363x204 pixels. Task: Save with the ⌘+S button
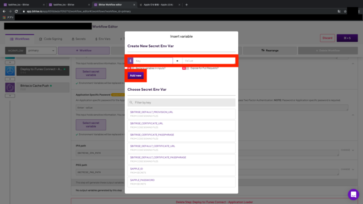click(x=347, y=38)
